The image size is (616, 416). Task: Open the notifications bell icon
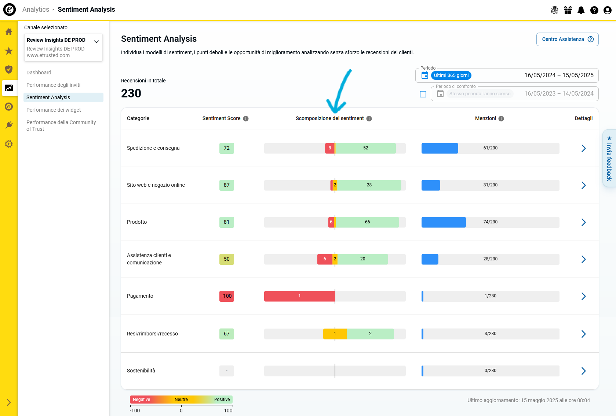pos(581,10)
